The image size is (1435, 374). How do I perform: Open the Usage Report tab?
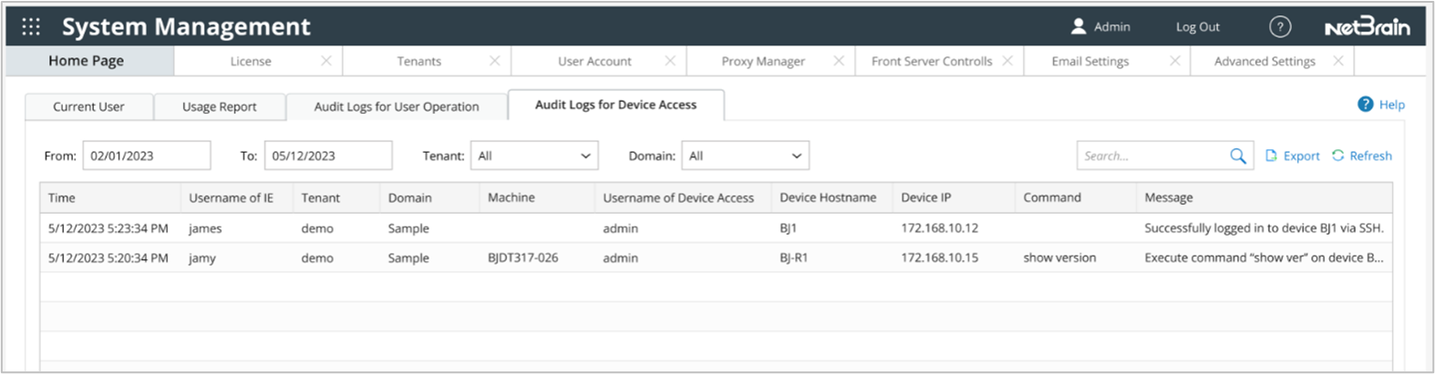(x=219, y=106)
